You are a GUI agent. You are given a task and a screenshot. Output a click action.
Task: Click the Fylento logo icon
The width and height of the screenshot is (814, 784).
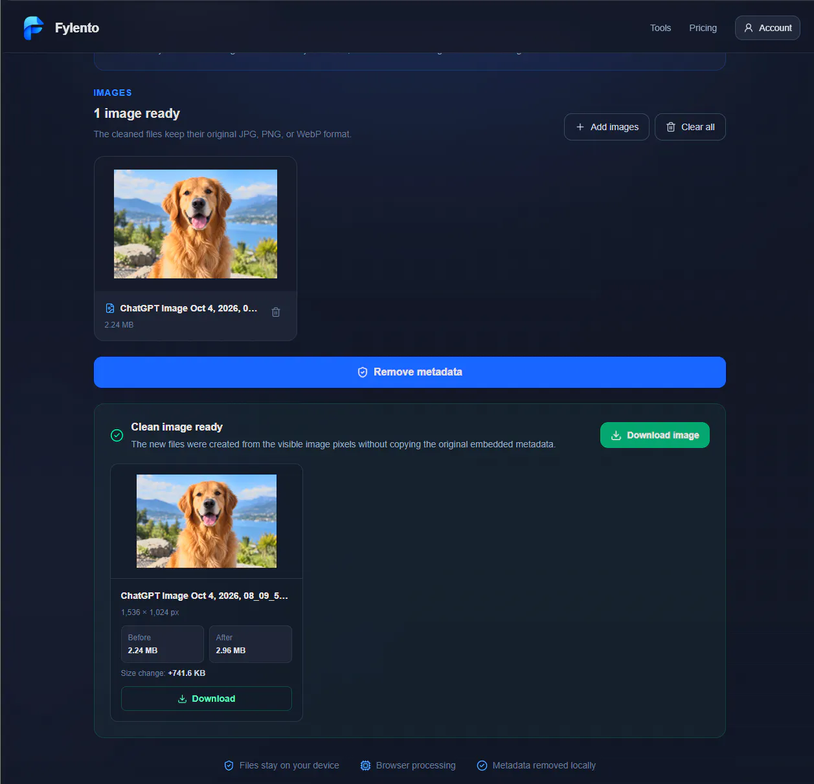click(34, 28)
